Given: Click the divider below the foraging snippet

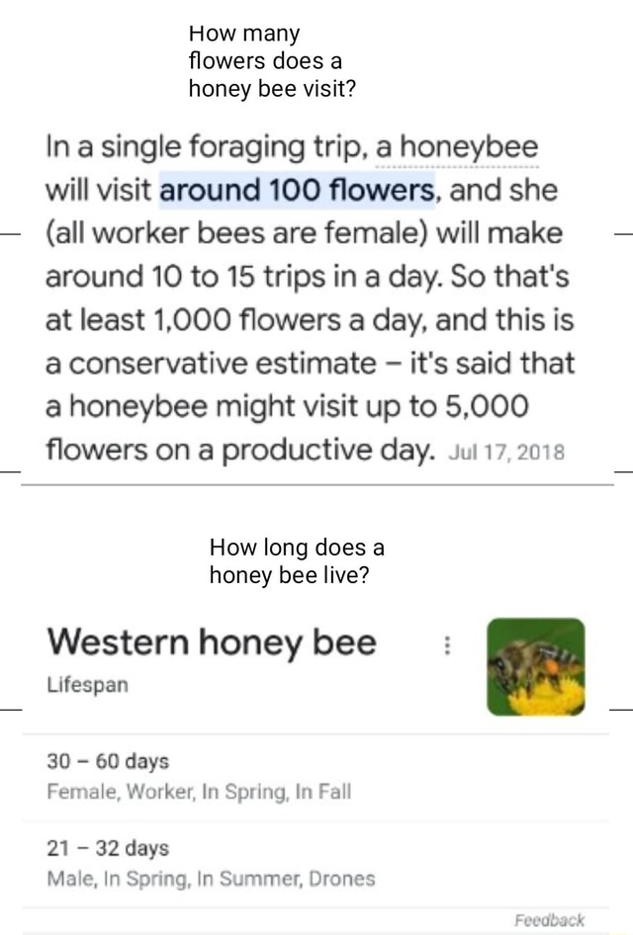Looking at the screenshot, I should click(316, 484).
